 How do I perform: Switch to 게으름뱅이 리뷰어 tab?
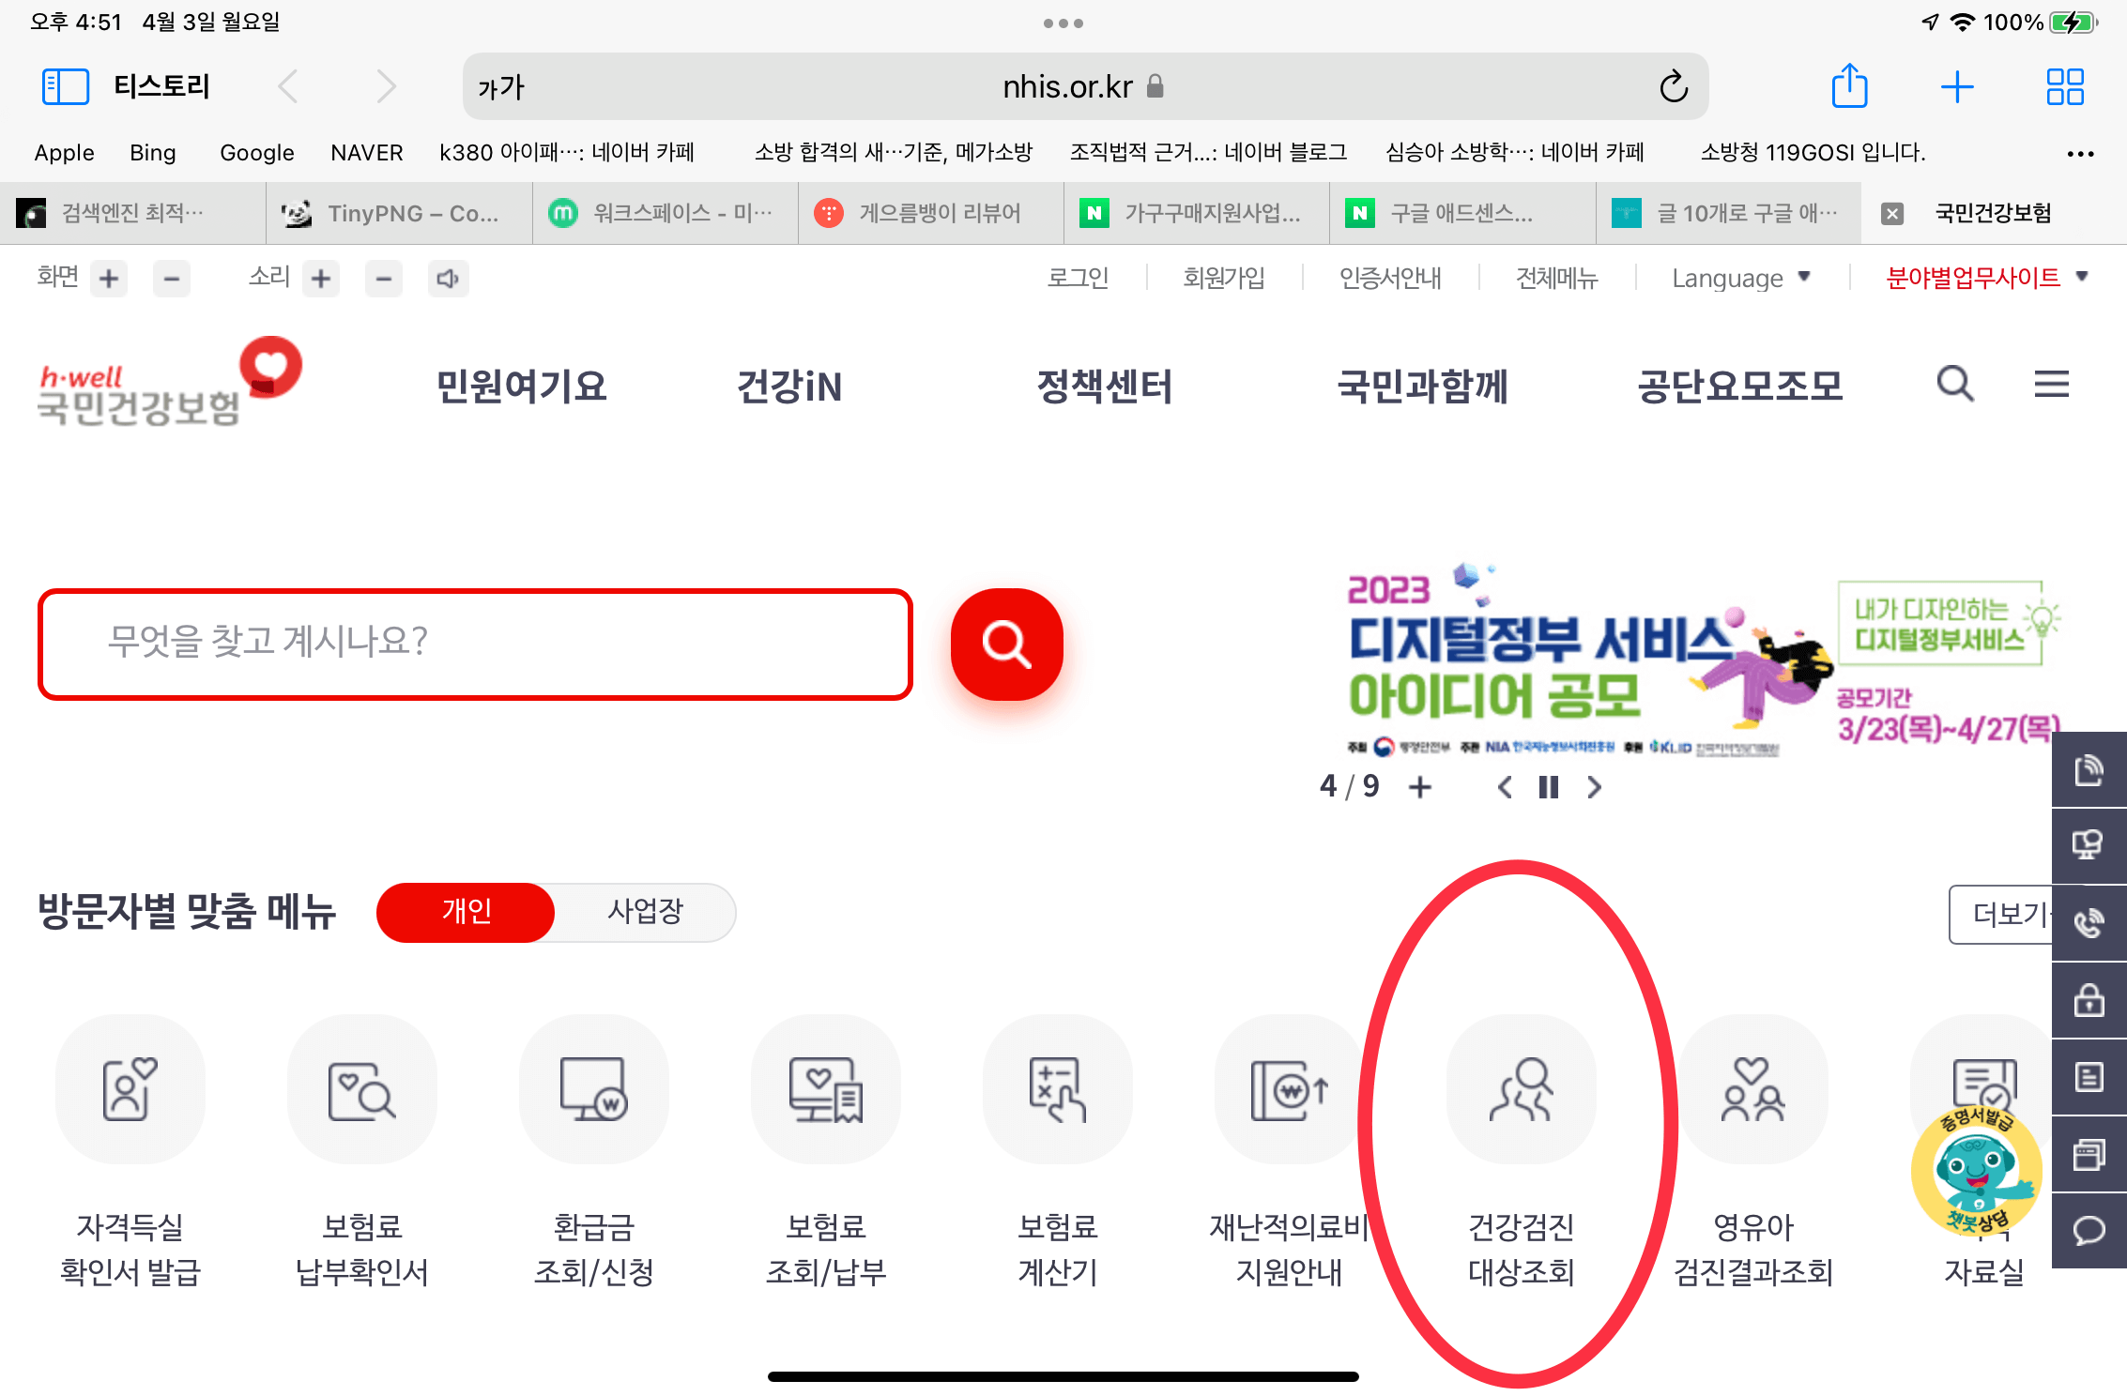(x=931, y=214)
